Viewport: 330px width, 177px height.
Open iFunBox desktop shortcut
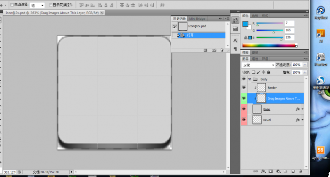pyautogui.click(x=321, y=60)
